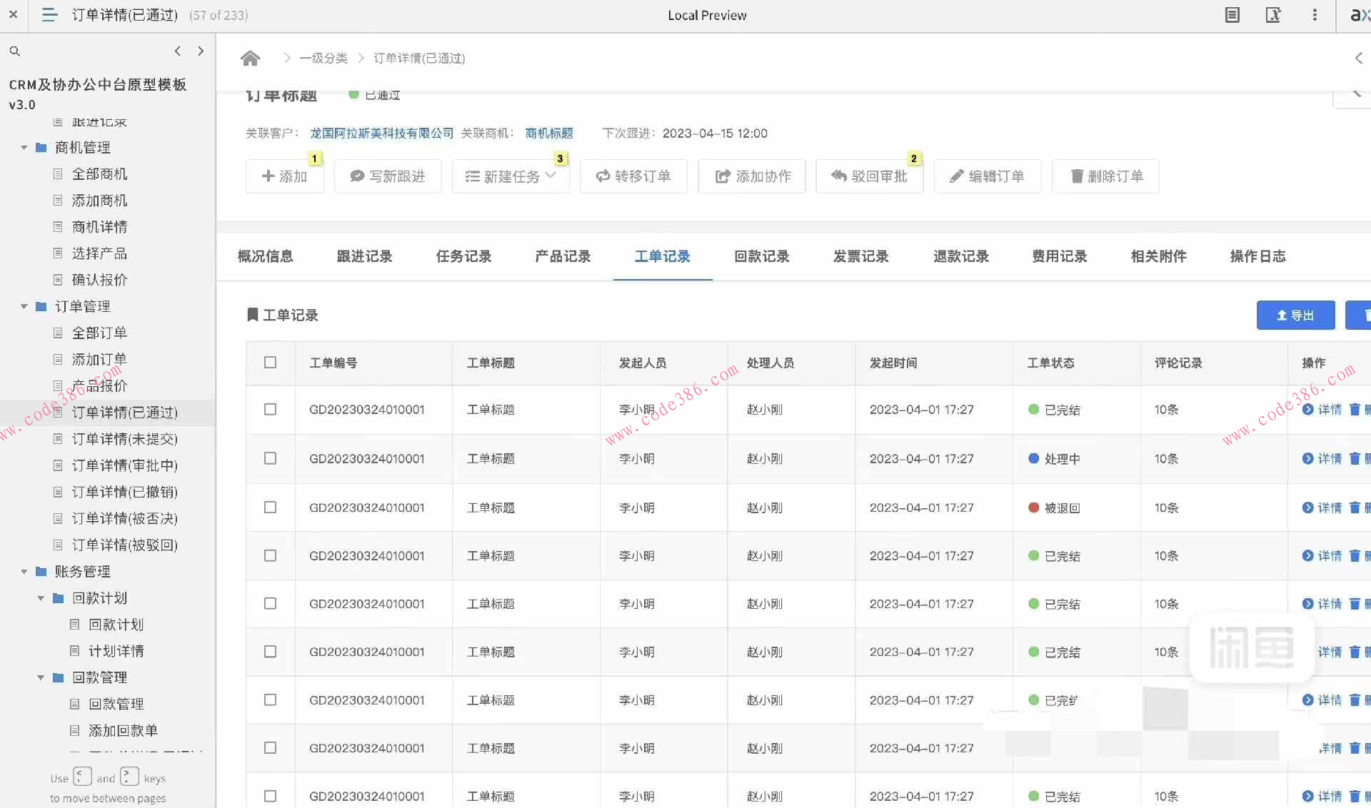Viewport: 1371px width, 808px height.
Task: Check the first work order row checkbox
Action: pyautogui.click(x=270, y=410)
